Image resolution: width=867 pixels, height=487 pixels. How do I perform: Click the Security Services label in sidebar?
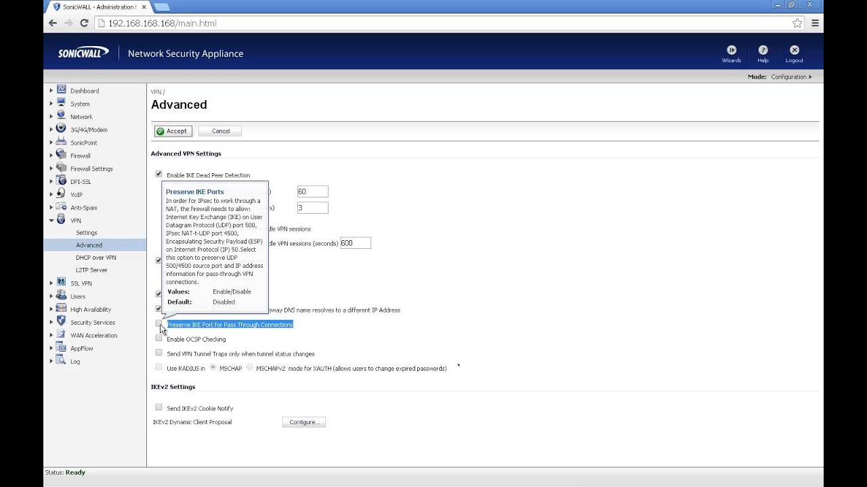click(93, 323)
